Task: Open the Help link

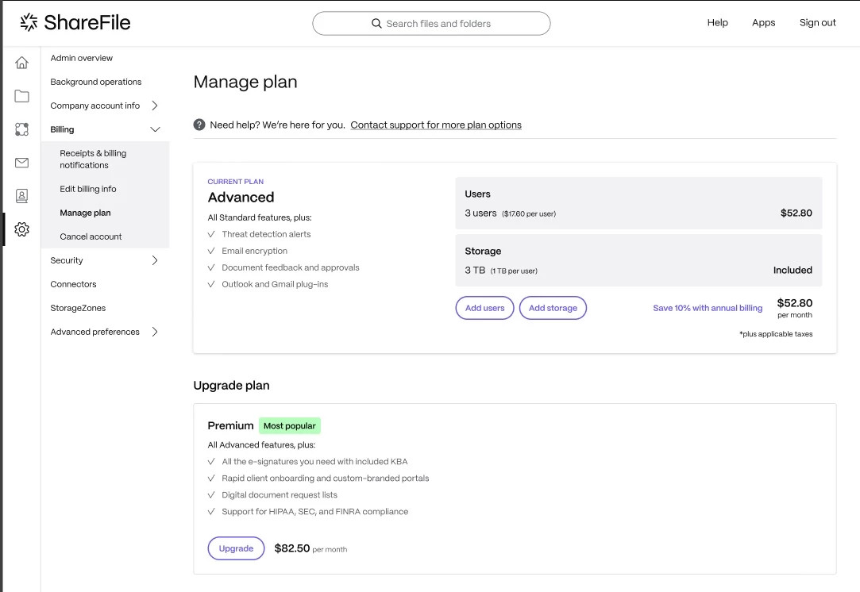Action: point(717,22)
